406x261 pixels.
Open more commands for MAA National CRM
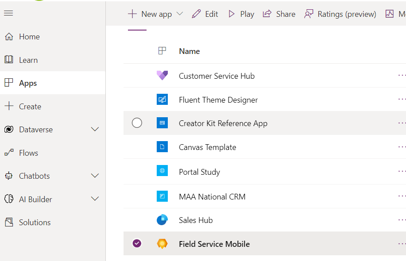click(x=402, y=196)
